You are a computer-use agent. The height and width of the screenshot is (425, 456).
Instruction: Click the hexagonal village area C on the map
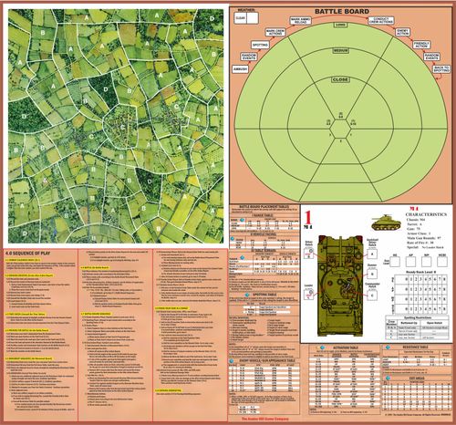(x=121, y=126)
